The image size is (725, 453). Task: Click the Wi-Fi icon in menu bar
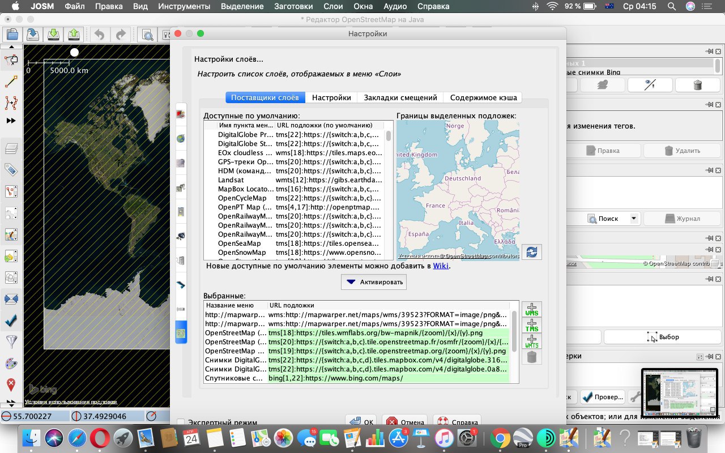pyautogui.click(x=552, y=6)
